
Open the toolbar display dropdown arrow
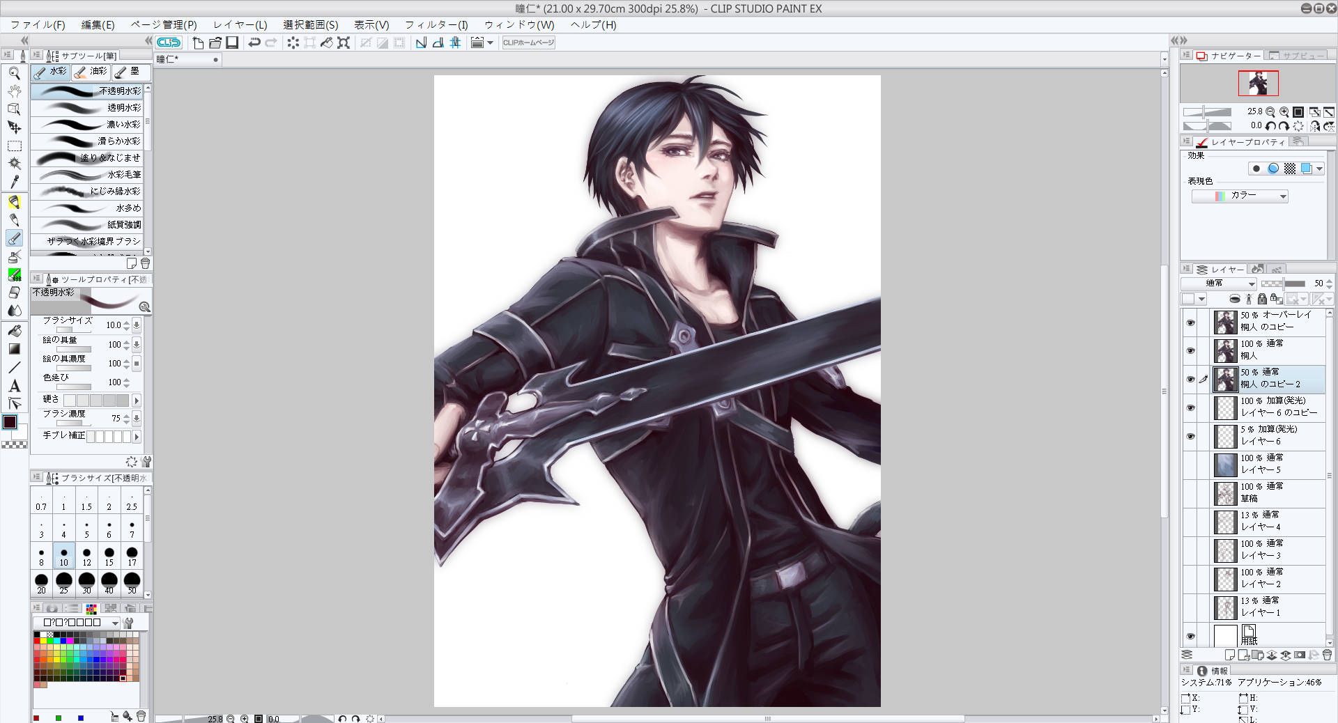(491, 42)
